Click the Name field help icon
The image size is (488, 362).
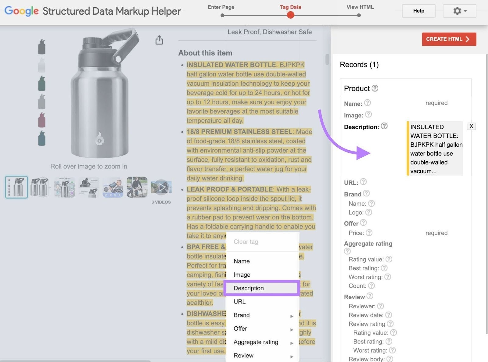tap(368, 103)
